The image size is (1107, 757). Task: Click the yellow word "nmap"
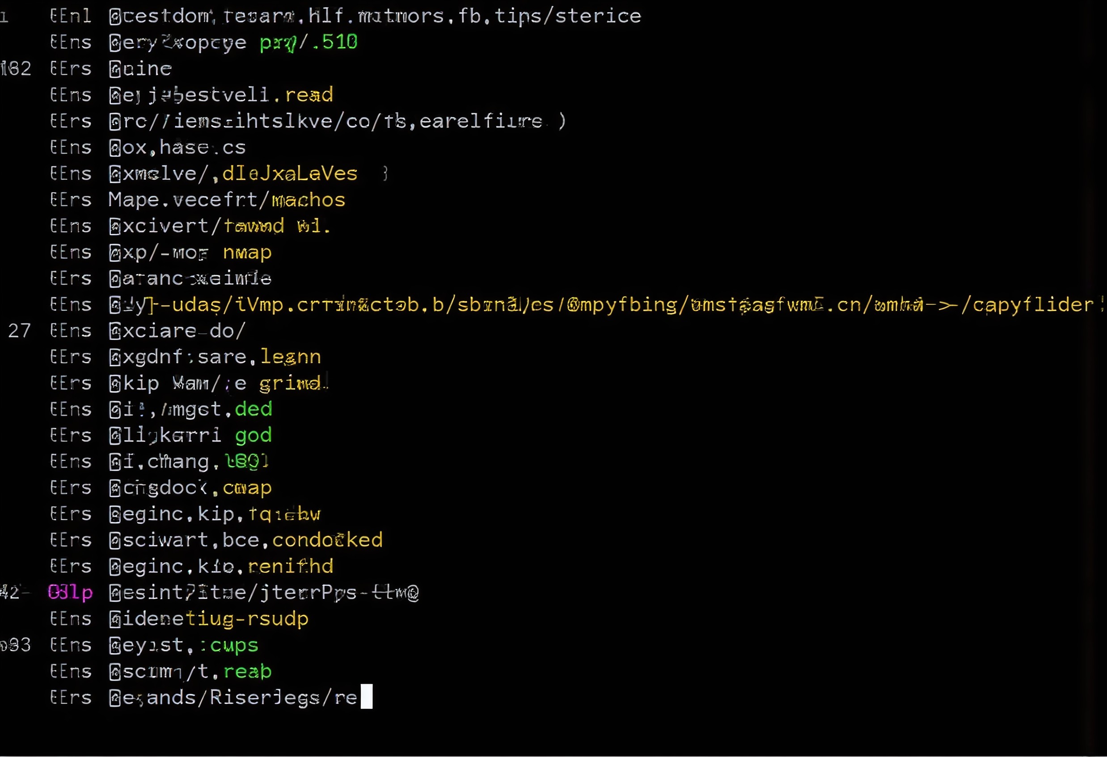coord(247,253)
